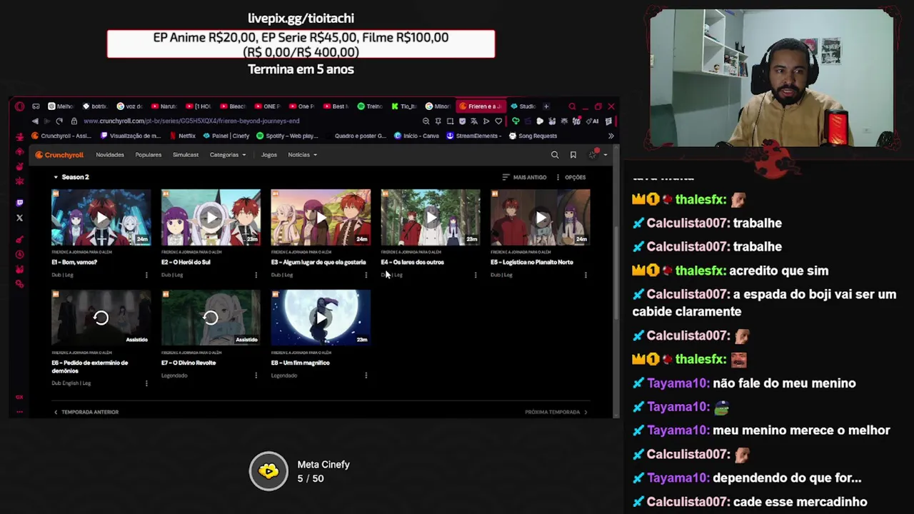Open Novidades page
914x514 pixels.
[110, 155]
